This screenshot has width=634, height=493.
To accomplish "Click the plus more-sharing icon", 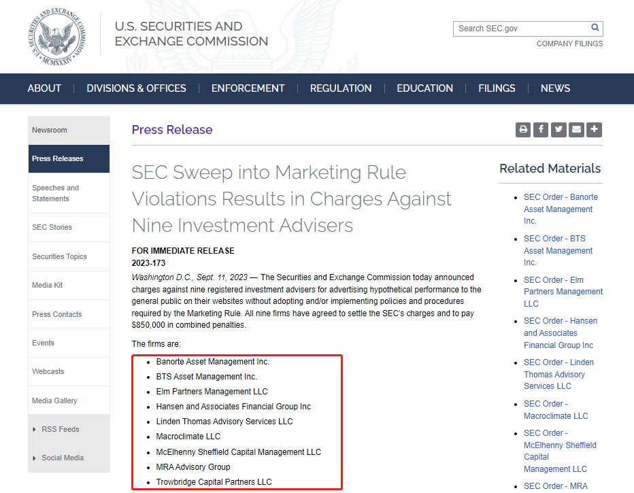I will [x=594, y=129].
